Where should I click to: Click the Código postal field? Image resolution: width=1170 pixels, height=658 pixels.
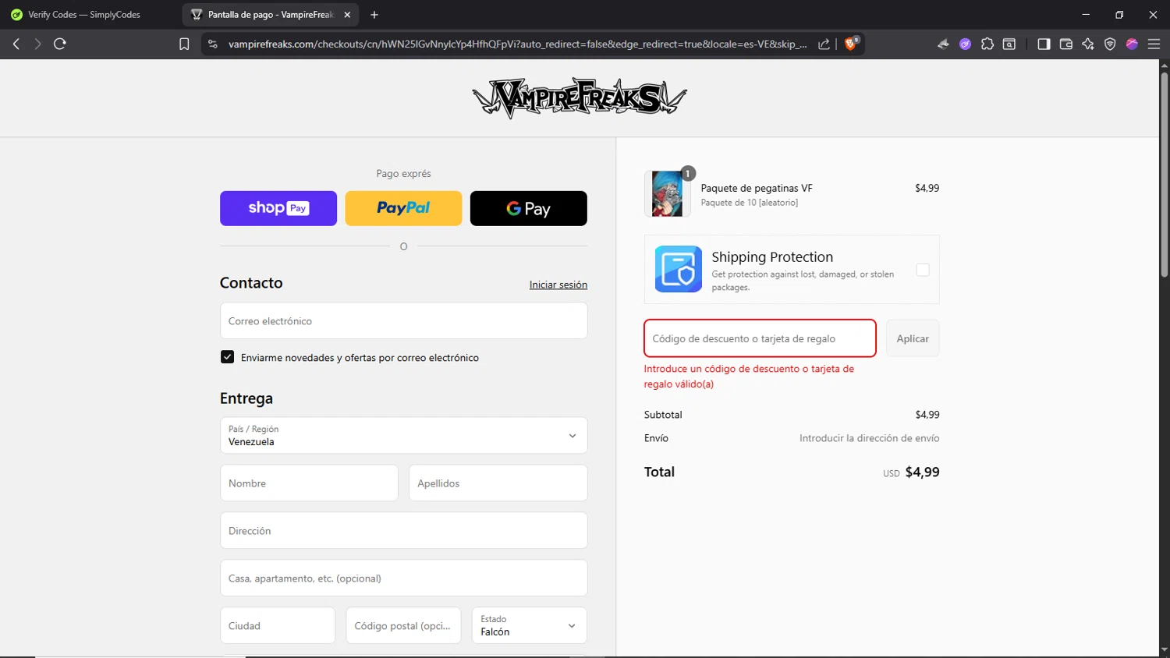pyautogui.click(x=403, y=625)
